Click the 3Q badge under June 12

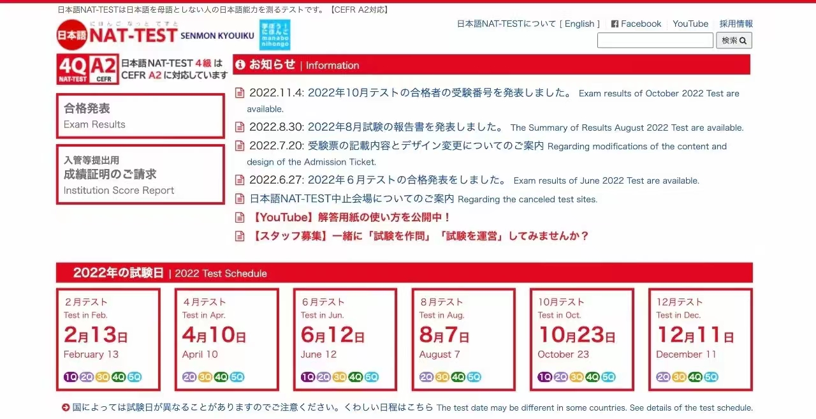tap(340, 377)
